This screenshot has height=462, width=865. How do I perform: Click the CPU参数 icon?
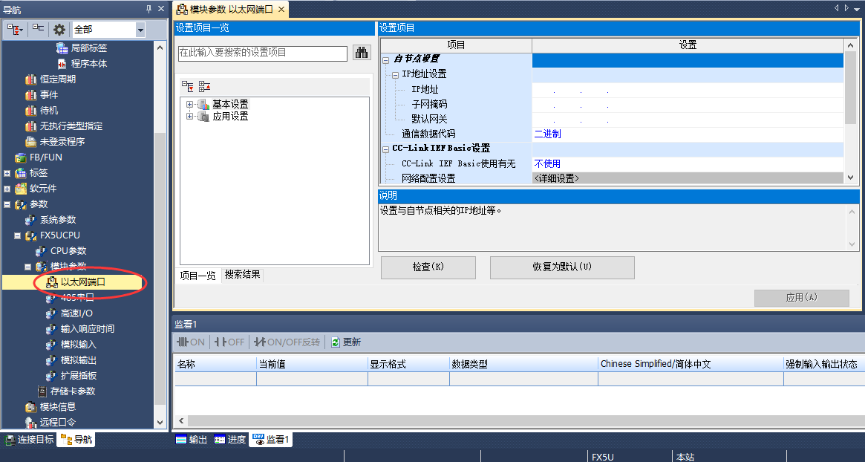pos(42,250)
